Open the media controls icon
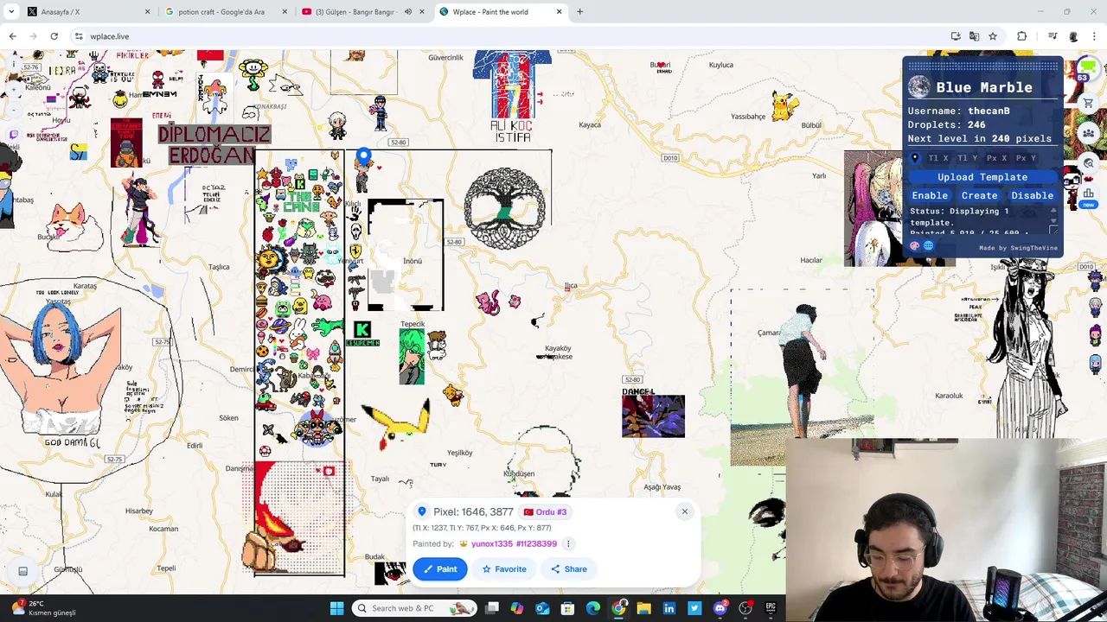The height and width of the screenshot is (622, 1107). [x=1052, y=36]
